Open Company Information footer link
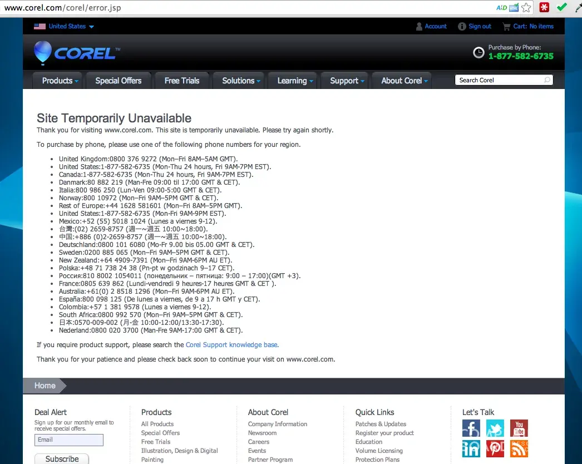 point(278,424)
